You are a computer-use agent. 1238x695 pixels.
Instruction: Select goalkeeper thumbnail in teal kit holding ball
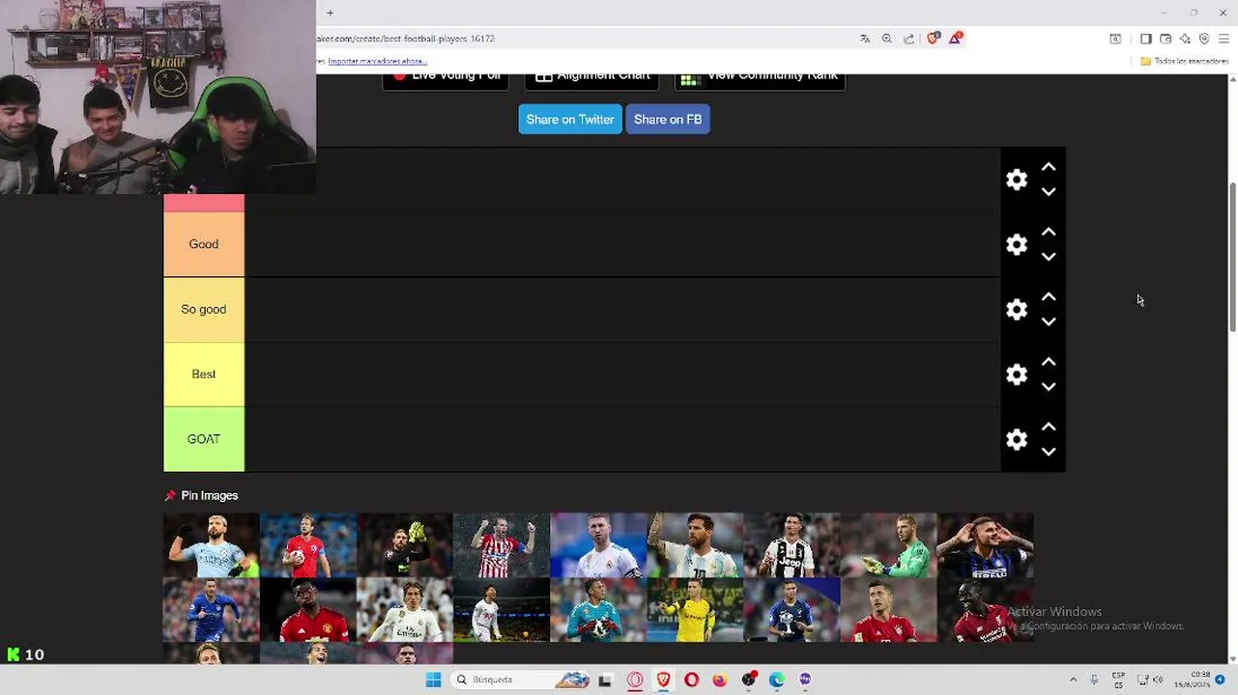coord(598,610)
